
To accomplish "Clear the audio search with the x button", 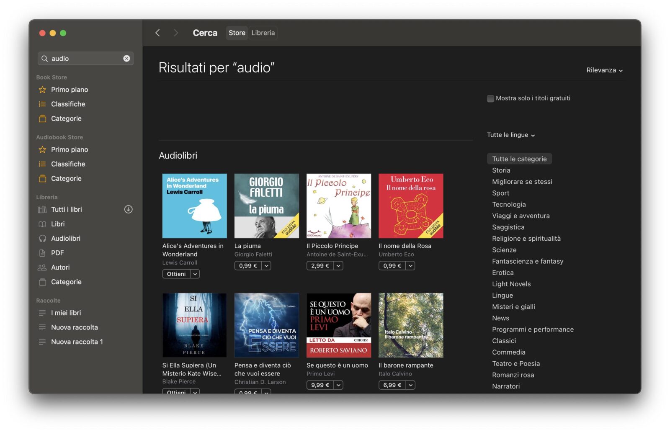I will (x=126, y=58).
